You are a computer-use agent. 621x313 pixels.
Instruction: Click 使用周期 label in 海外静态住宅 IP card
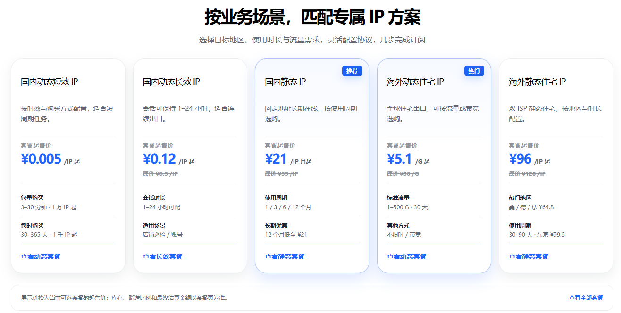click(x=520, y=226)
